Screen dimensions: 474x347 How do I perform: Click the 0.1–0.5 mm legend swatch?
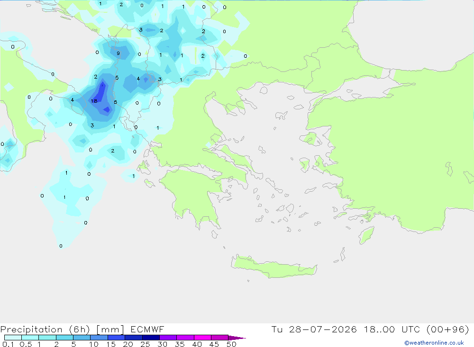click(x=13, y=338)
